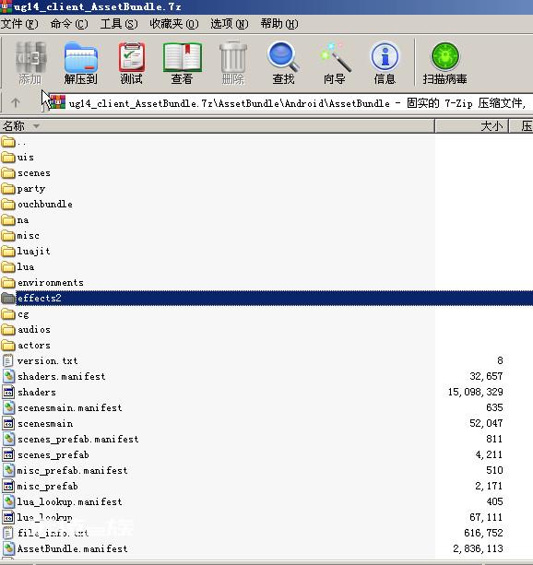Image resolution: width=533 pixels, height=565 pixels.
Task: Launch the 向导 (Wizard) wand icon
Action: pos(335,63)
